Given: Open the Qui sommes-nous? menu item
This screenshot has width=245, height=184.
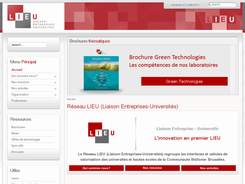Looking at the screenshot, I should (24, 76).
